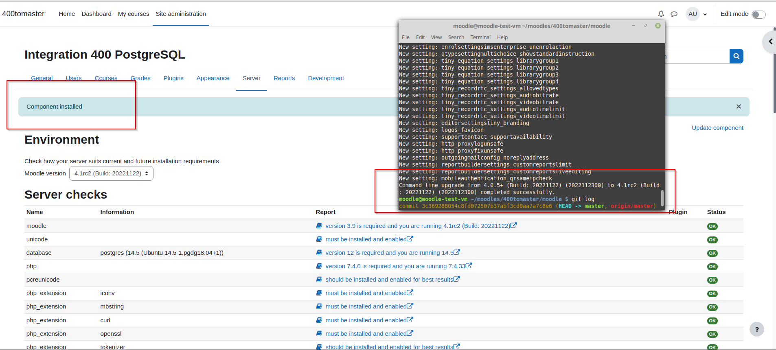Click book icon in openssl row
Image resolution: width=776 pixels, height=350 pixels.
click(x=319, y=333)
